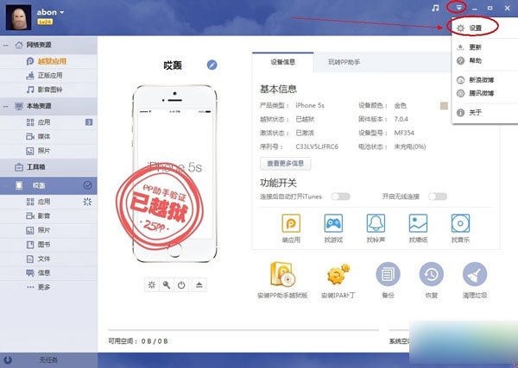Collapse the 本地资源 section
518x368 pixels.
6,106
